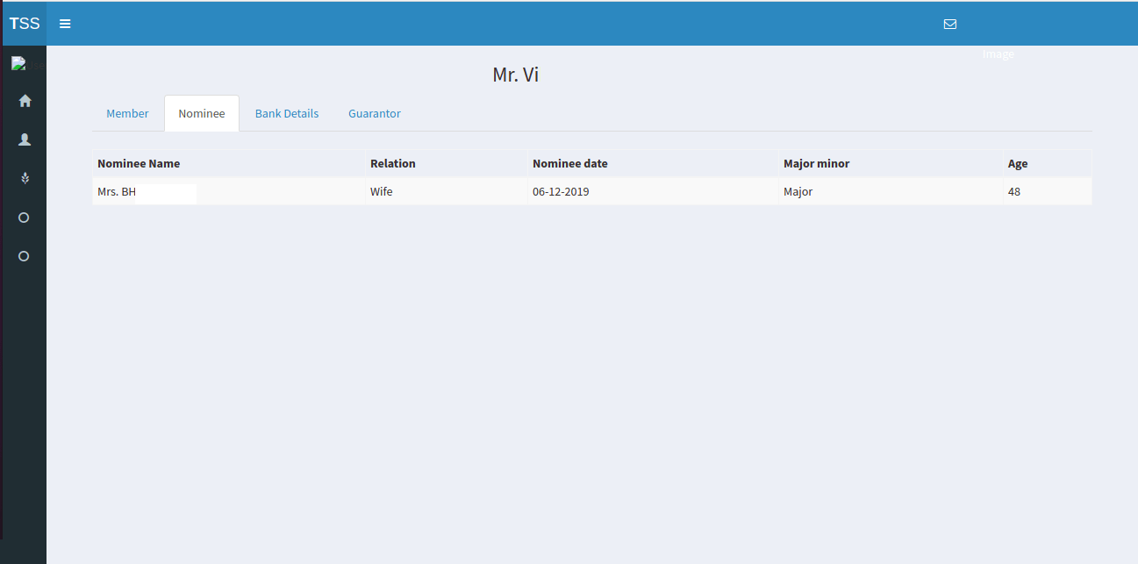Open the Bank Details tab
Screen dimensions: 1138x564
click(x=287, y=114)
